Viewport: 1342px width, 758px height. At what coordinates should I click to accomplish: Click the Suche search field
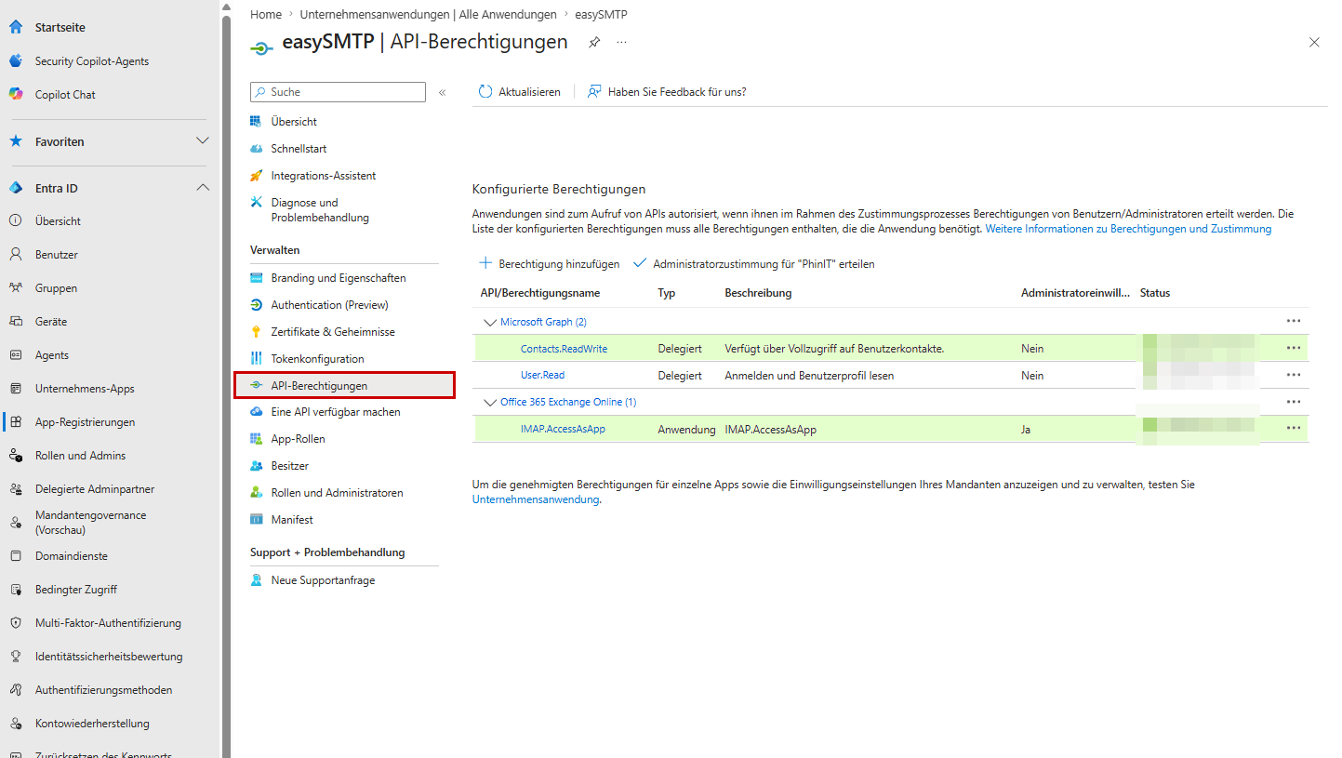338,92
